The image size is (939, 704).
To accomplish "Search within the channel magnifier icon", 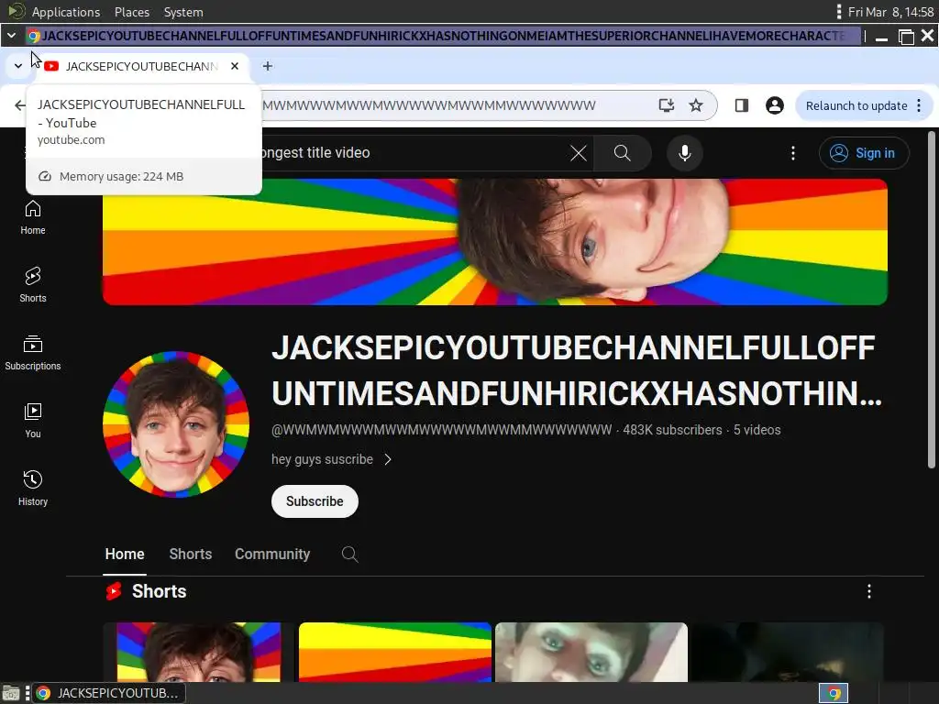I will 349,555.
